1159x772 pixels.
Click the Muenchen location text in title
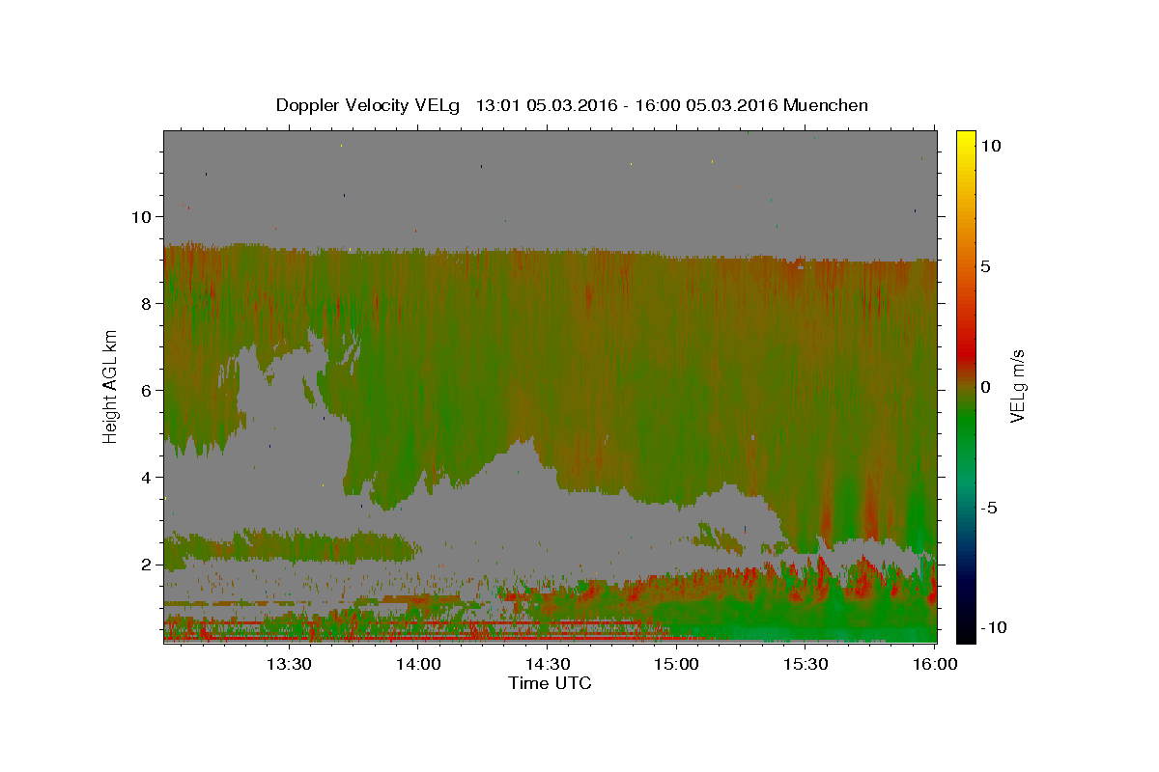826,105
